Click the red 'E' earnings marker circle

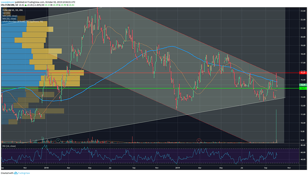[199, 140]
